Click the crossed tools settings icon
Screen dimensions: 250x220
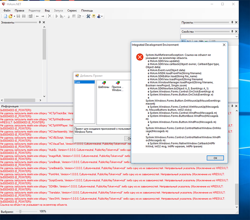pyautogui.click(x=88, y=16)
